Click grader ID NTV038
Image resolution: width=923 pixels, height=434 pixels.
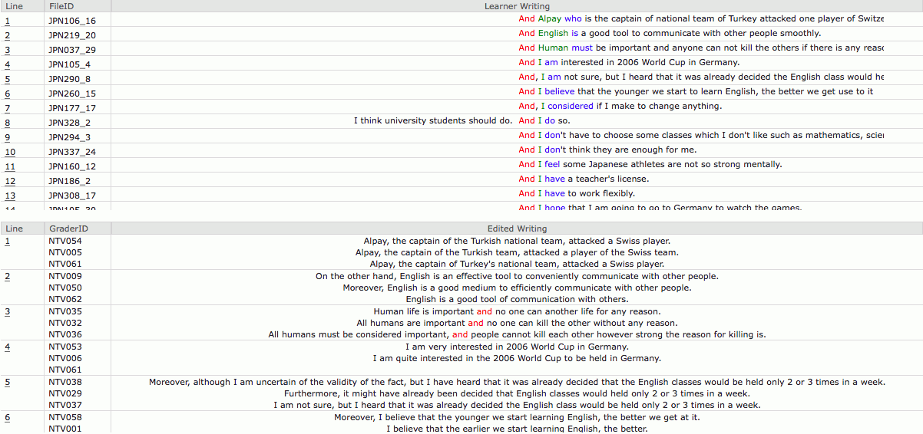[x=65, y=382]
